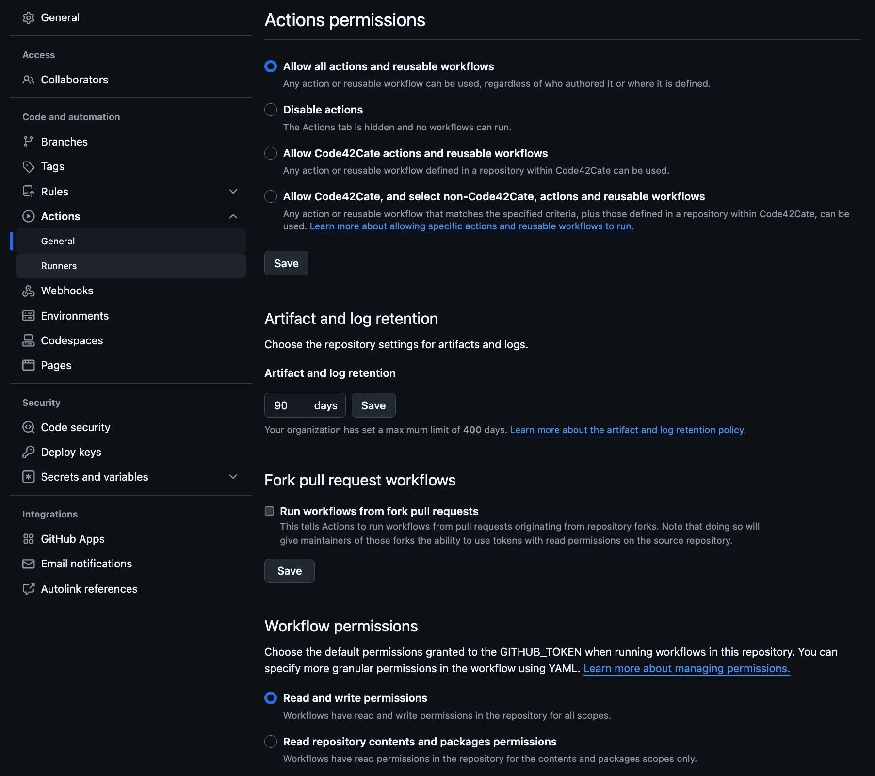Switch to the Runners tab
This screenshot has height=776, width=875.
coord(59,266)
